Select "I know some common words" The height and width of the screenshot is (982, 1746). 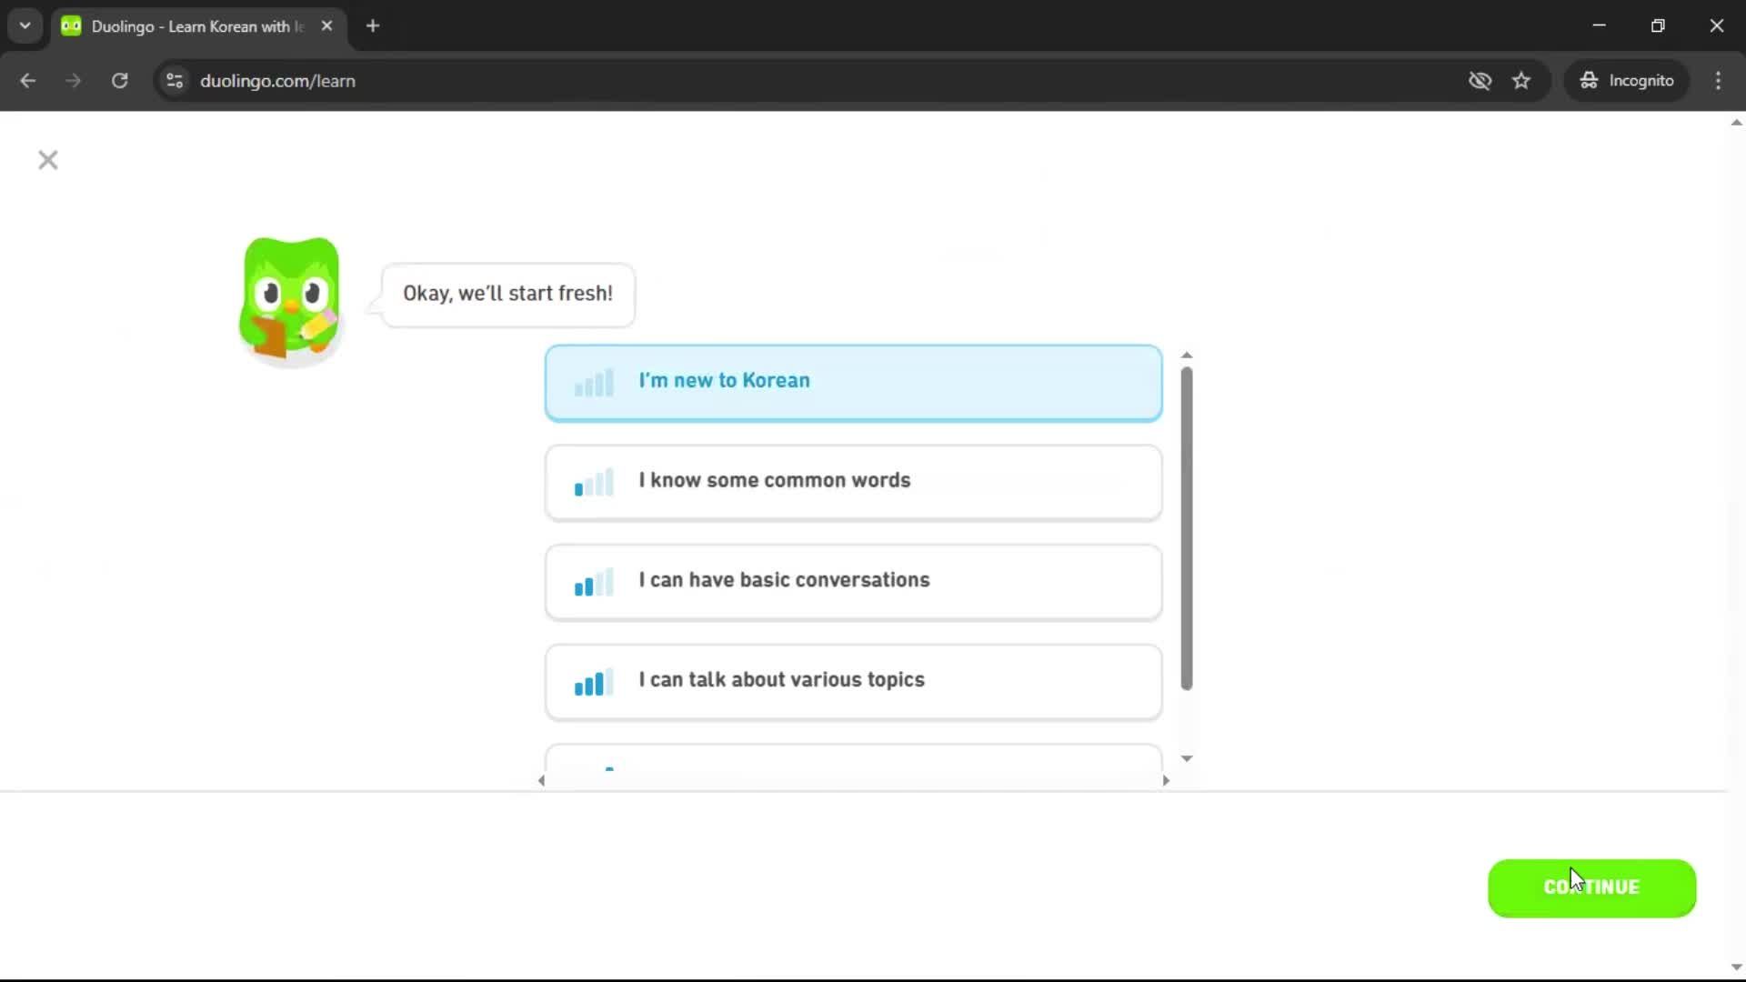coord(851,482)
